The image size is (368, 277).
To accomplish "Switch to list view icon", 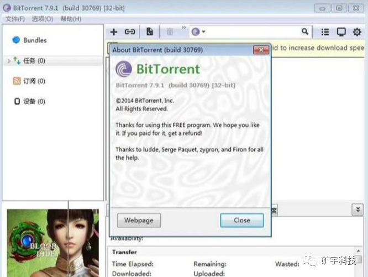I will [325, 32].
